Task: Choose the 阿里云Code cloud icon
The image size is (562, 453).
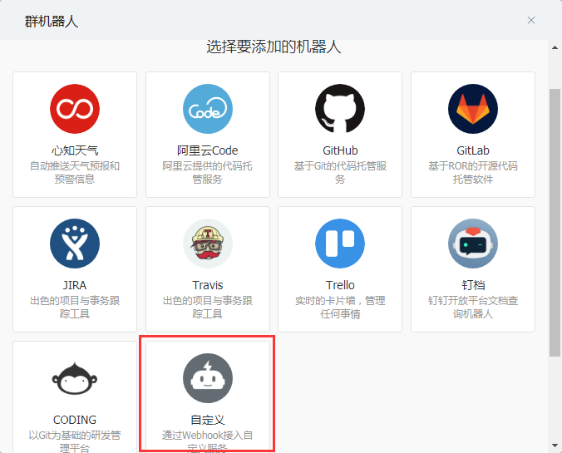Action: point(208,109)
